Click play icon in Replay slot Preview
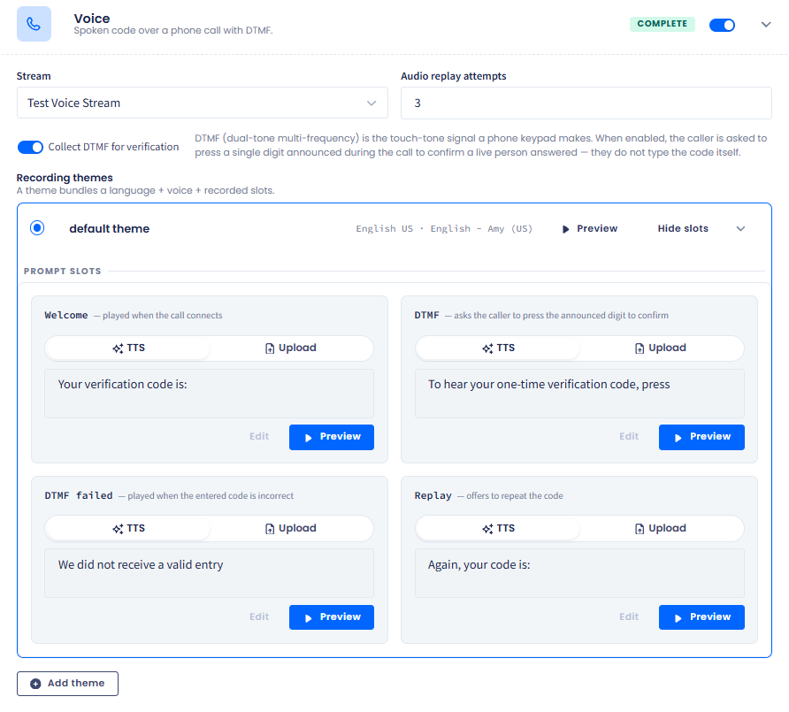Image resolution: width=789 pixels, height=712 pixels. (x=678, y=618)
